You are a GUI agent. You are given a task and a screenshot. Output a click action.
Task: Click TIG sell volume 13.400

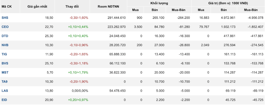coord(160,54)
